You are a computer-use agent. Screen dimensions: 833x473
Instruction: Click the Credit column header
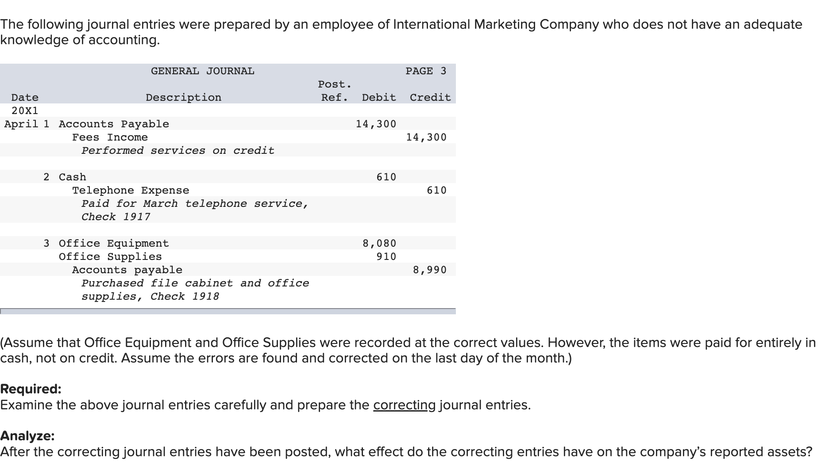point(430,97)
